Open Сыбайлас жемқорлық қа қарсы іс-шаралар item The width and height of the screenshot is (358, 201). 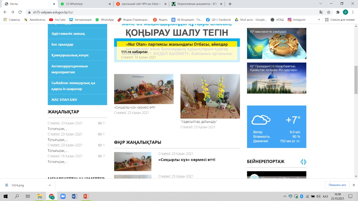click(x=77, y=86)
